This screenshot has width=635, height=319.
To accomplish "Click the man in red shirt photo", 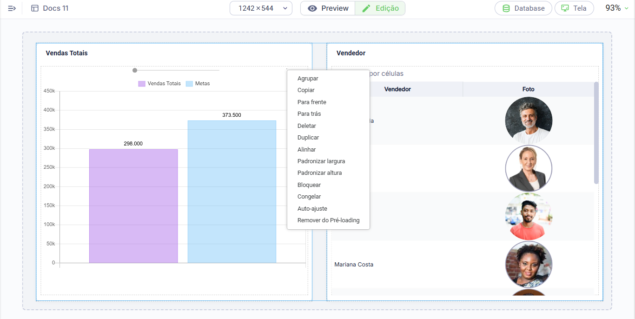I will click(529, 216).
